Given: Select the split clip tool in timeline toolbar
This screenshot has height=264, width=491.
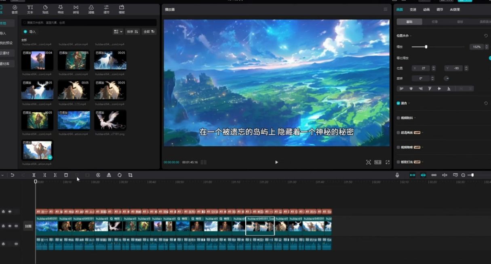Looking at the screenshot, I should 34,175.
